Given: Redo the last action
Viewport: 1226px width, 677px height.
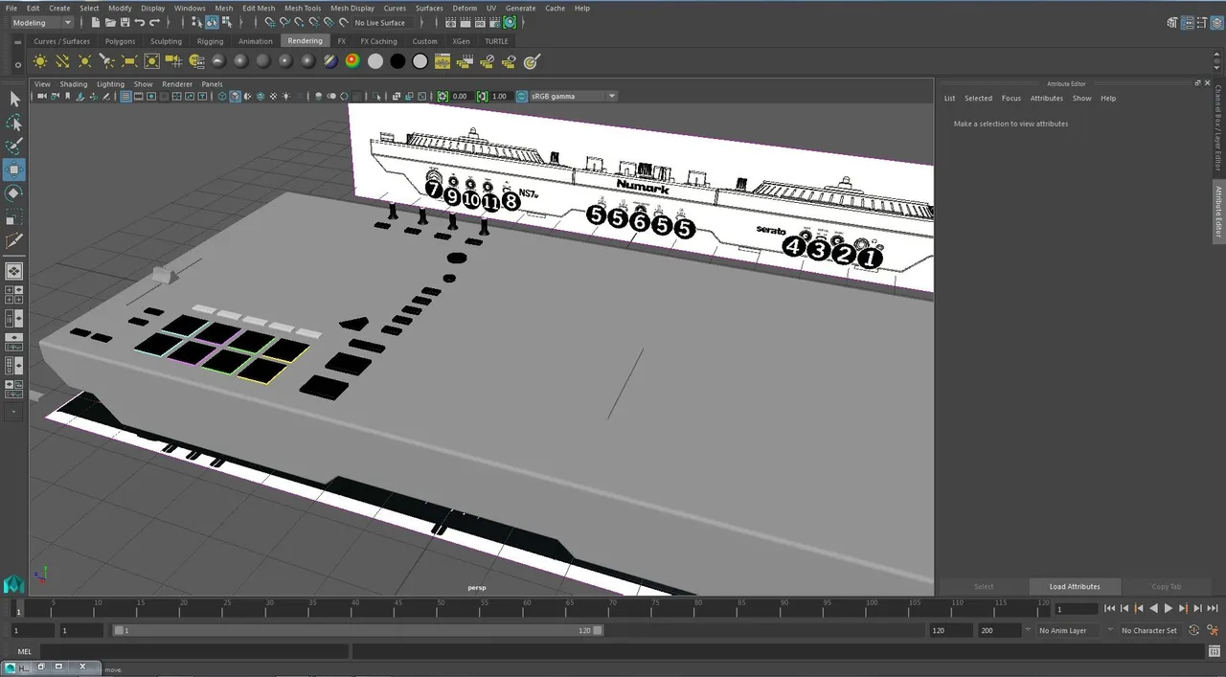Looking at the screenshot, I should [x=154, y=22].
